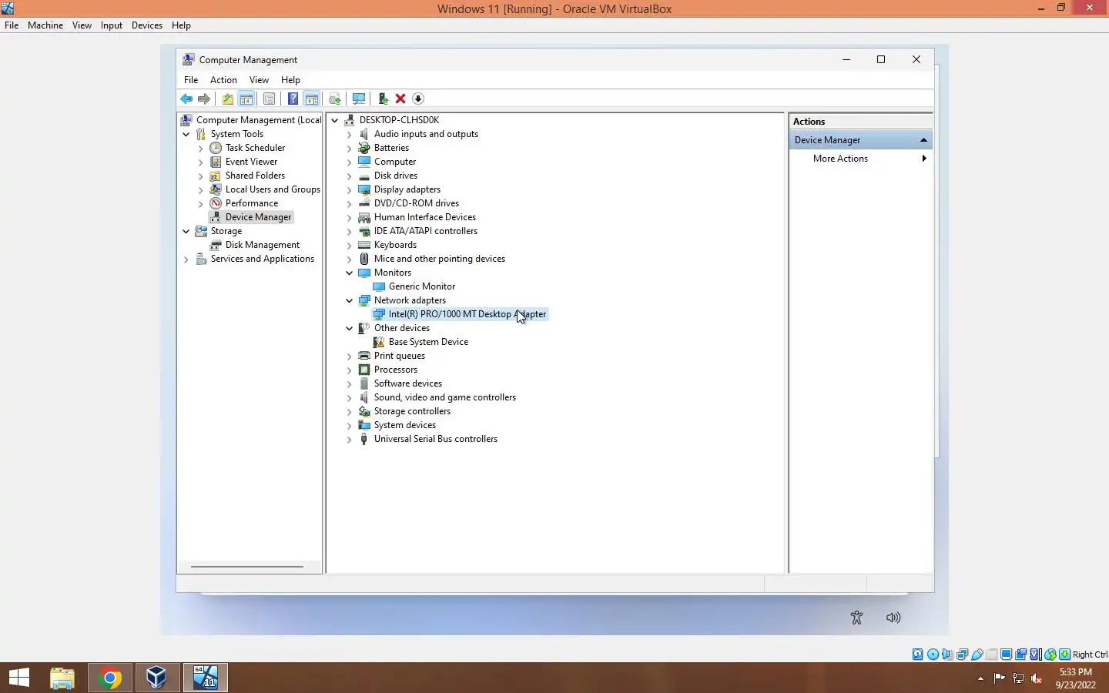This screenshot has width=1109, height=693.
Task: Collapse the DESKTOP-CLHSD0K root node
Action: 335,120
